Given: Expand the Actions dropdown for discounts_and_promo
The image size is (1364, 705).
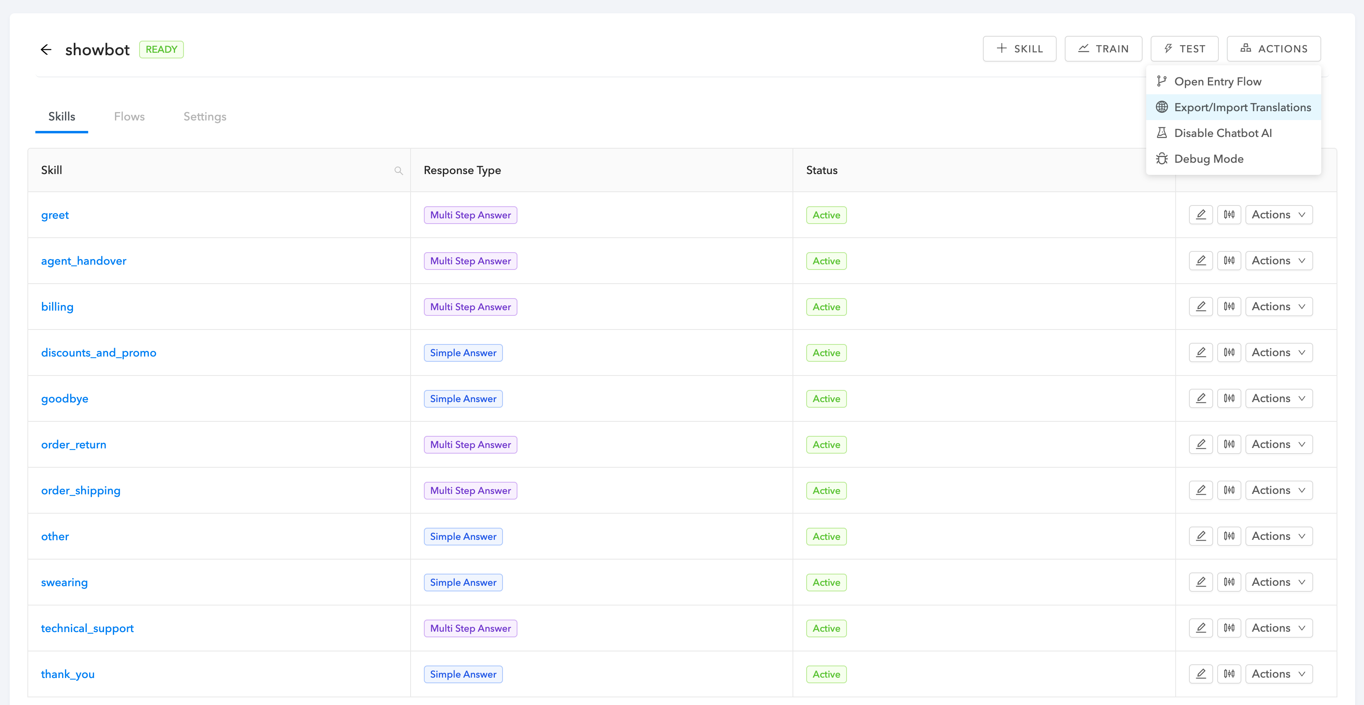Looking at the screenshot, I should point(1278,352).
